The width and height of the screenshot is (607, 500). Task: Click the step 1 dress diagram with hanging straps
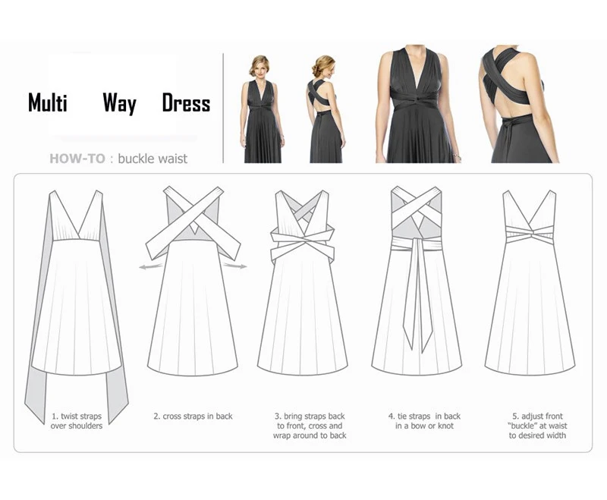[x=77, y=306]
